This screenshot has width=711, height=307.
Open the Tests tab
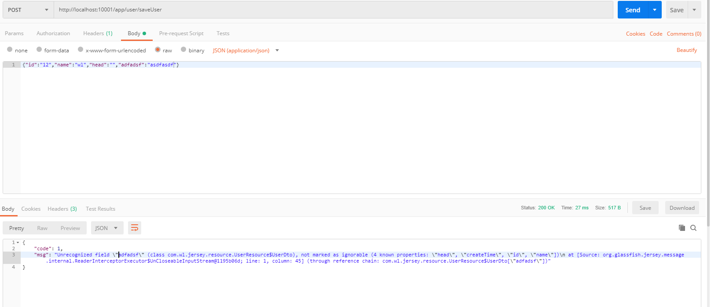(223, 33)
